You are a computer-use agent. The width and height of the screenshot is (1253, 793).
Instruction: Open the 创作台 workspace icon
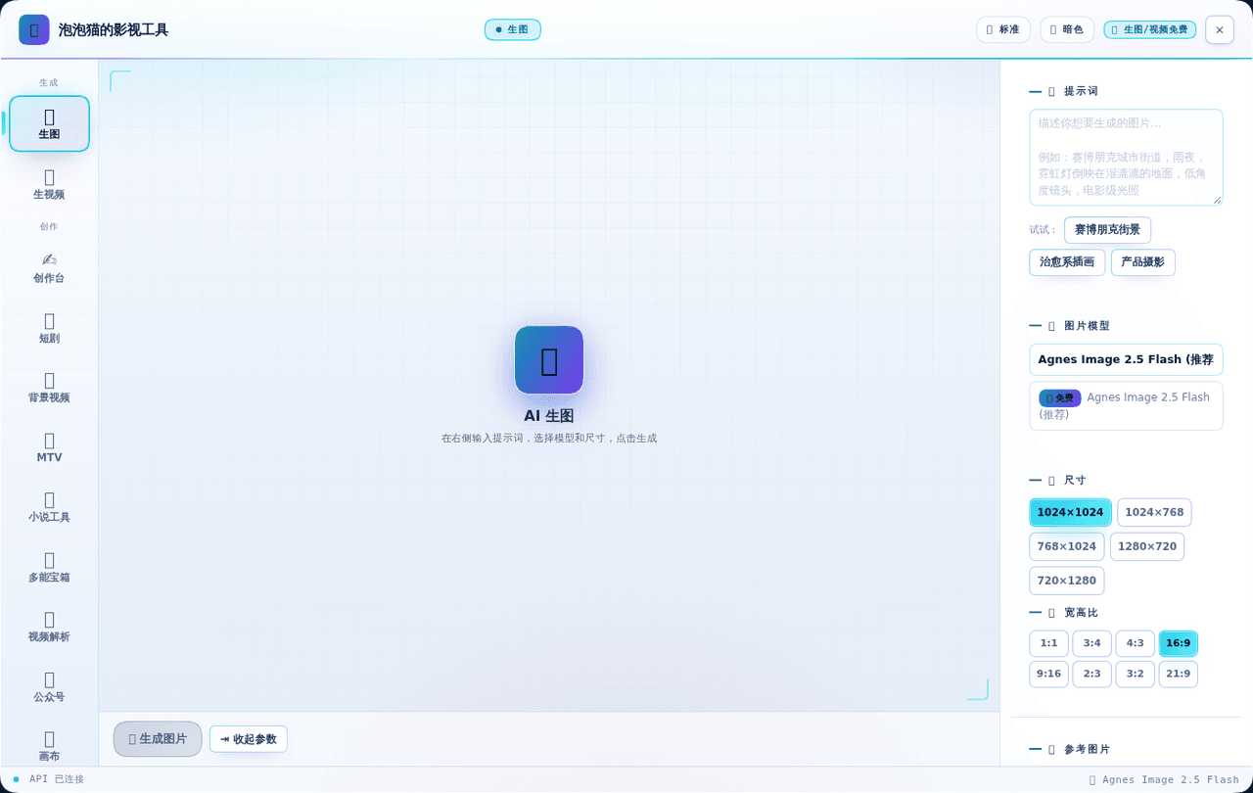49,267
